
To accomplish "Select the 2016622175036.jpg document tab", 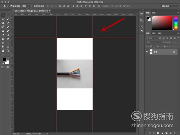I will coord(32,11).
